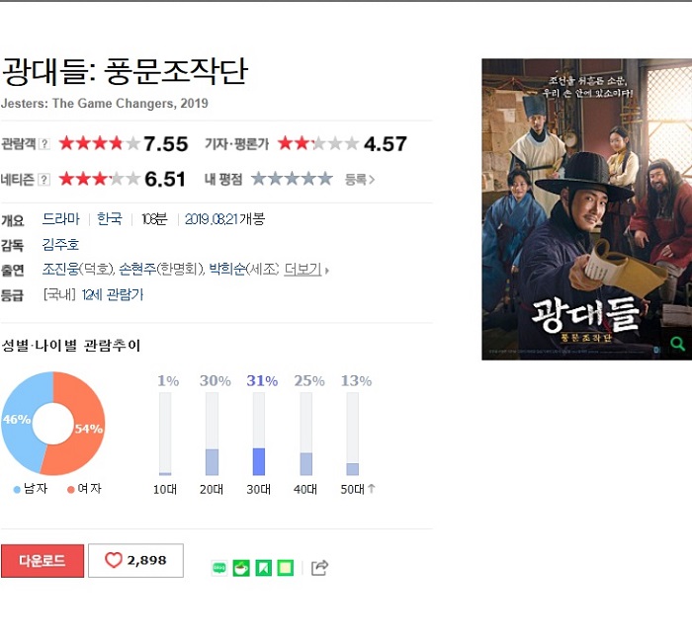Click question mark beside 관람객 rating
Image resolution: width=692 pixels, height=641 pixels.
pyautogui.click(x=44, y=144)
